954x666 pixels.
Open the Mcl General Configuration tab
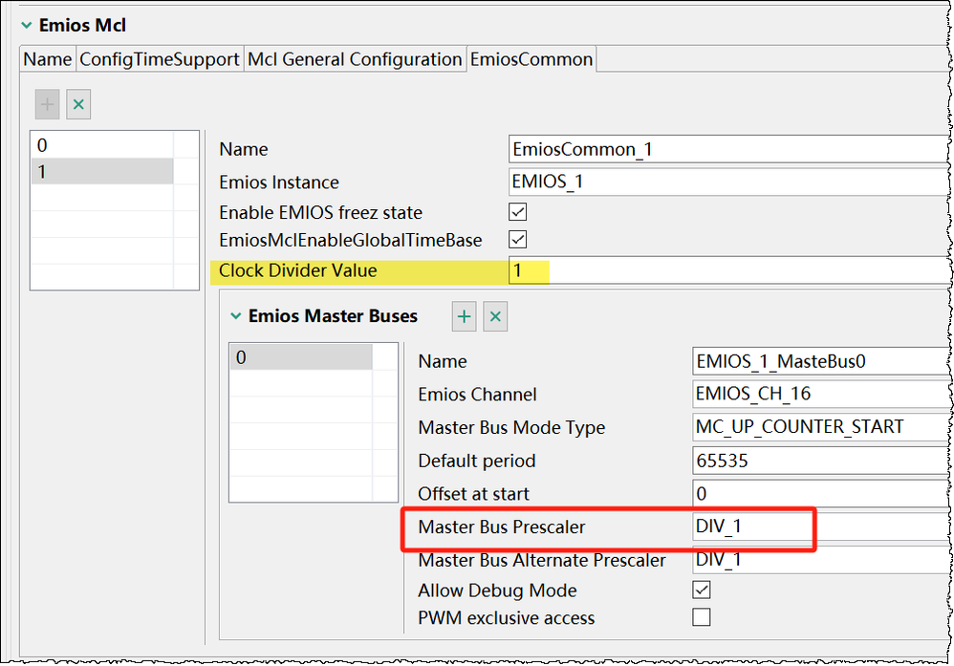[357, 58]
